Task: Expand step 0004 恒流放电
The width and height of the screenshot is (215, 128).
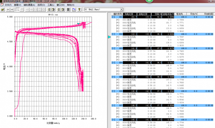Action: [x=118, y=28]
